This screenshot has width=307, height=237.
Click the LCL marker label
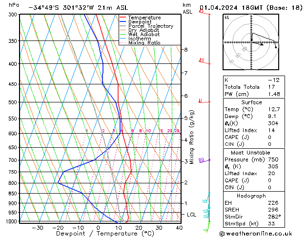point(192,215)
